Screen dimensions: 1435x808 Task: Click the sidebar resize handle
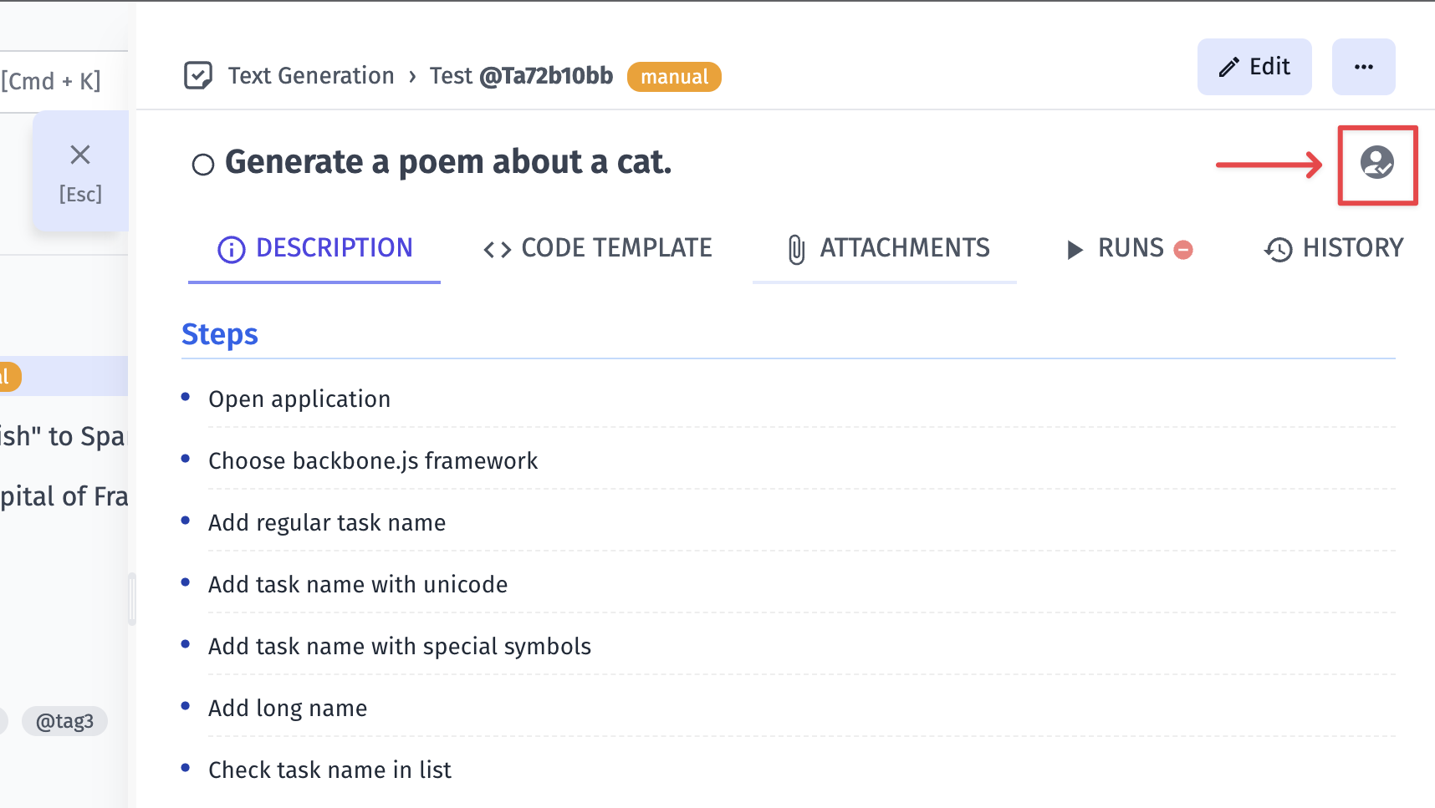131,598
